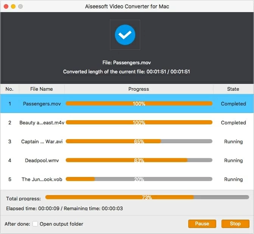This screenshot has width=254, height=234.
Task: Minimize the window with the yellow button
Action: tap(13, 6)
